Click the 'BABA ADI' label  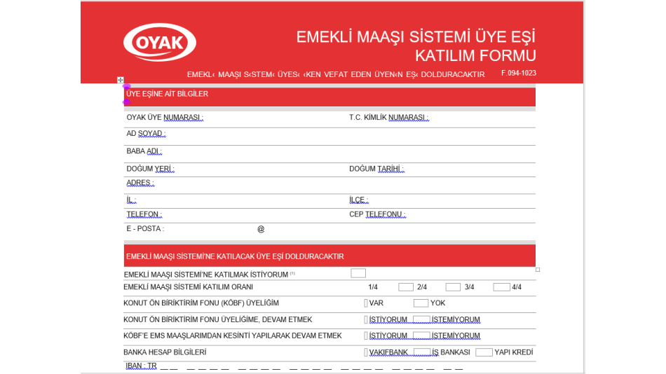[x=144, y=151]
